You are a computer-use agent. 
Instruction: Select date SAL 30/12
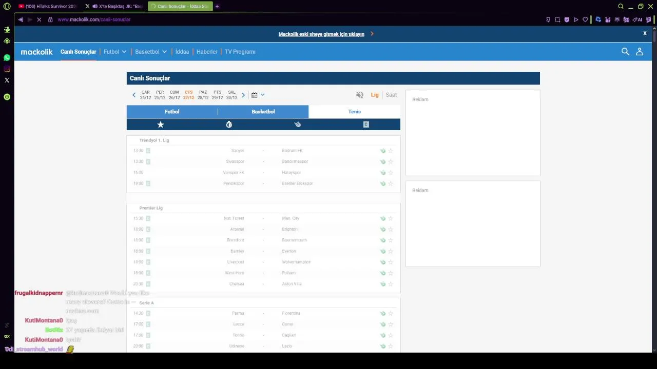[x=231, y=95]
